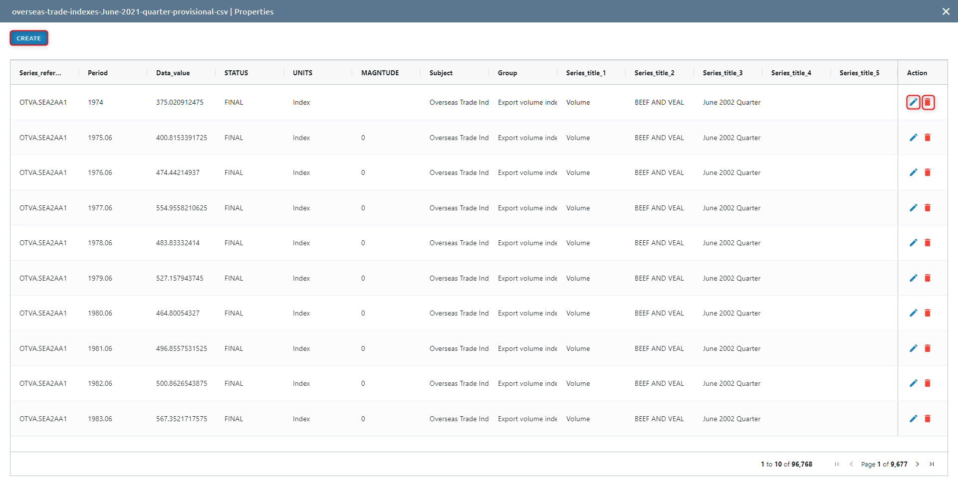Go to the first page
Screen dimensions: 958x483
[837, 464]
